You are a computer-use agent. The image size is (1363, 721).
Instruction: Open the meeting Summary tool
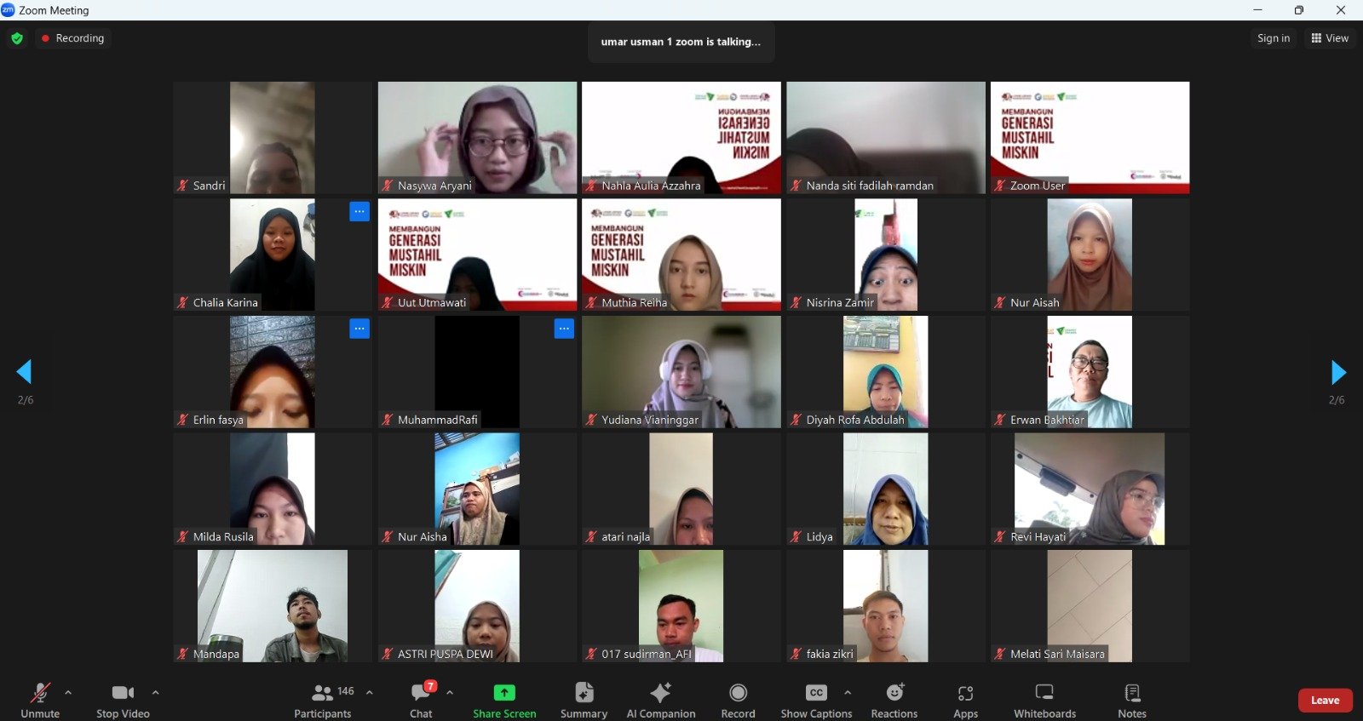(x=584, y=693)
